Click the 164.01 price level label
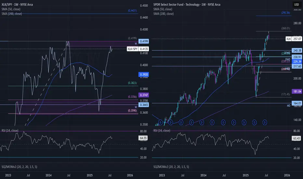 [297, 103]
